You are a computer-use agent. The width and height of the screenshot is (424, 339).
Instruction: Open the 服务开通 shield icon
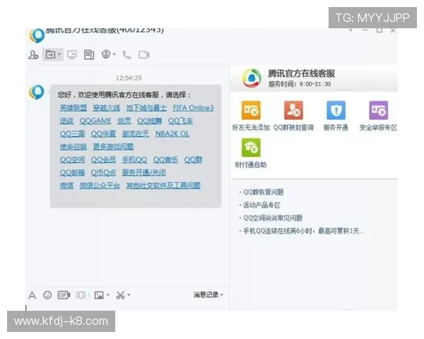tap(336, 110)
